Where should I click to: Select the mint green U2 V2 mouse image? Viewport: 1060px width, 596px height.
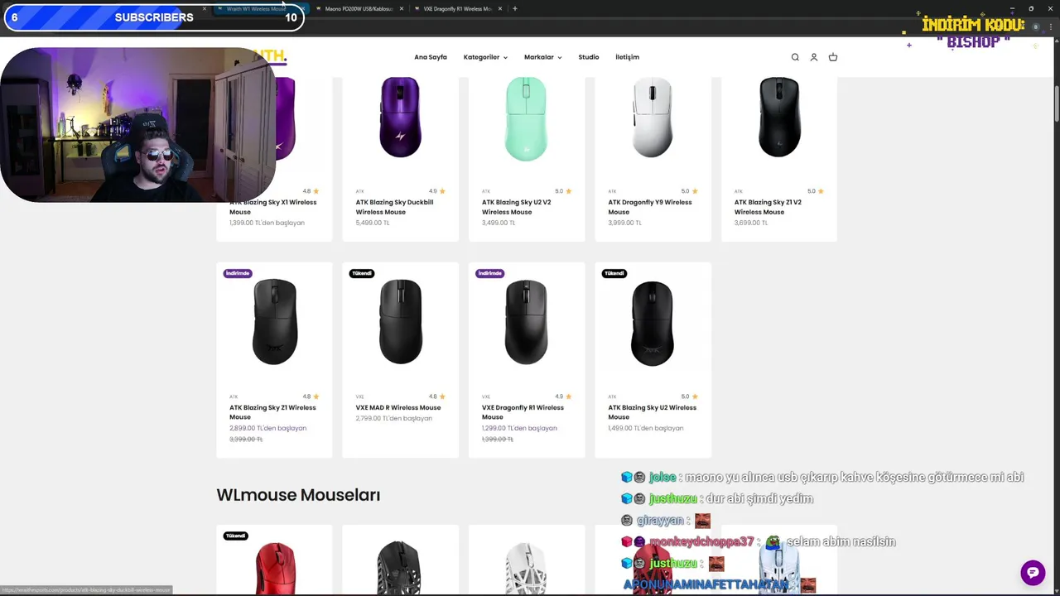[526, 118]
